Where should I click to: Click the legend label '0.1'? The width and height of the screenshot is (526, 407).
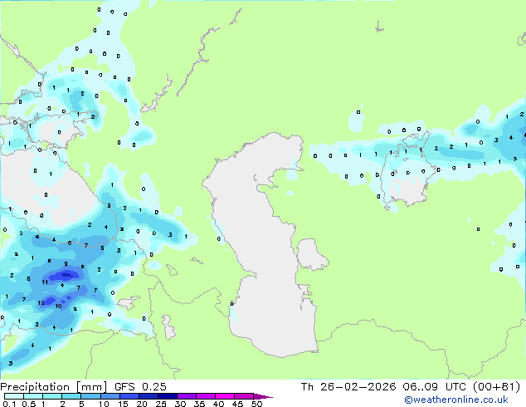pos(9,404)
